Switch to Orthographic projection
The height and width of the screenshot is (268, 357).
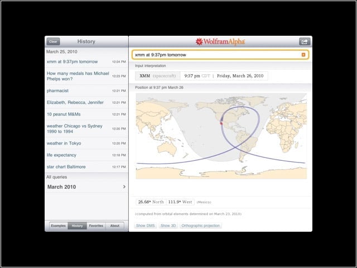click(201, 226)
